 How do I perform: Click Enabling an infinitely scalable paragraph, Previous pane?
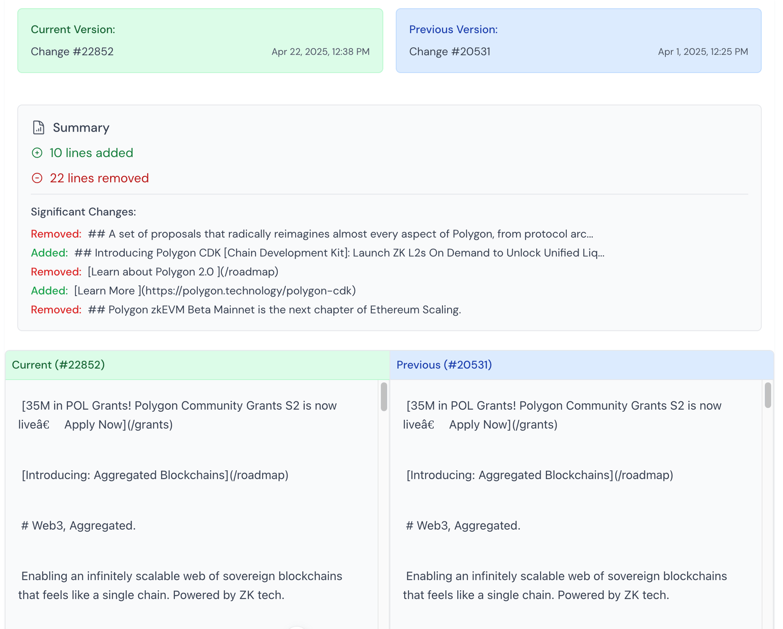pos(565,585)
